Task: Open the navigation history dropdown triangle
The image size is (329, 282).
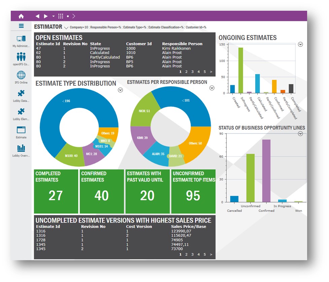Action: tap(53, 16)
